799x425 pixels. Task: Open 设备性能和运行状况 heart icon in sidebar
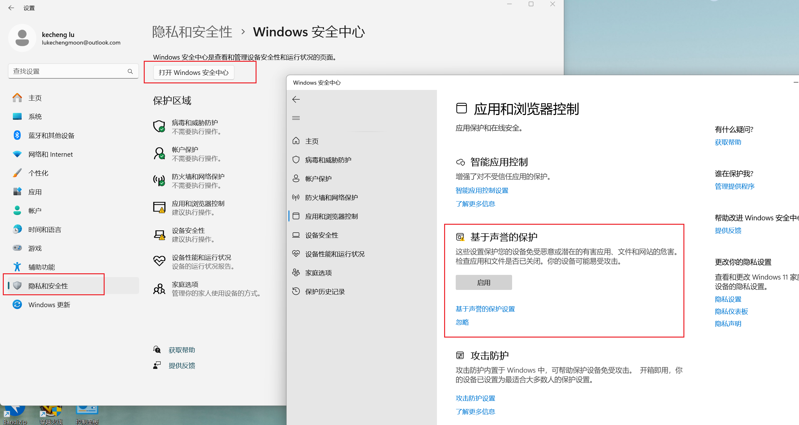296,254
